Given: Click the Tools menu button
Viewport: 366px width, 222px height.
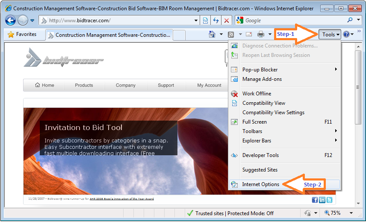Looking at the screenshot, I should pos(330,35).
